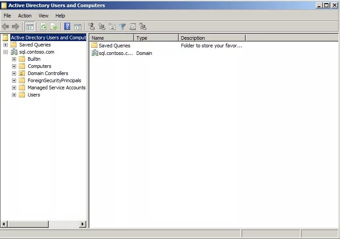Click the Domain type cell

(x=144, y=53)
